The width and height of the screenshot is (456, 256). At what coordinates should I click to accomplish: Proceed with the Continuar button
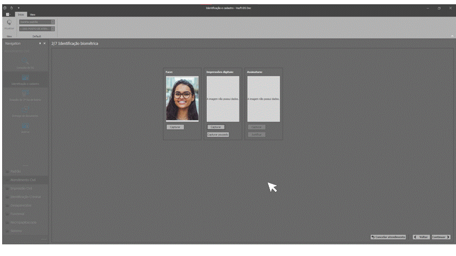441,237
